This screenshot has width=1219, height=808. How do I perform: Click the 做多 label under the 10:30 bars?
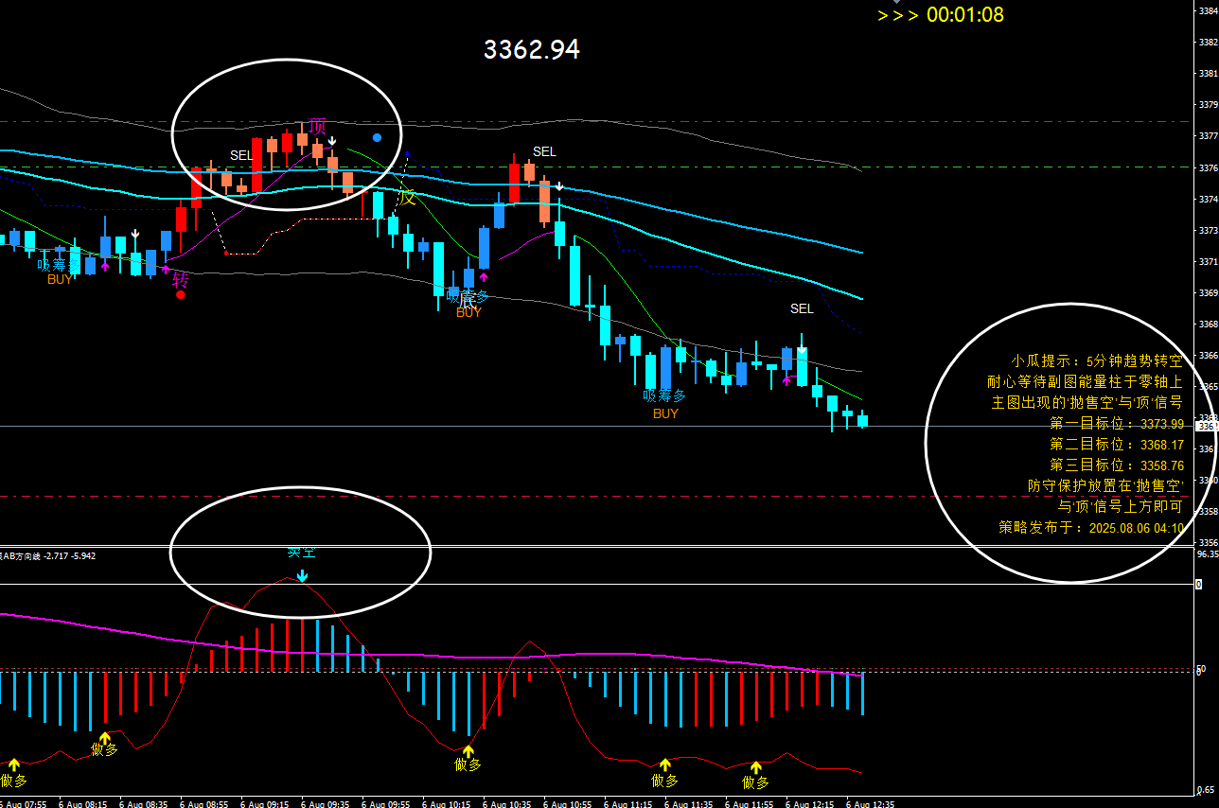[468, 765]
